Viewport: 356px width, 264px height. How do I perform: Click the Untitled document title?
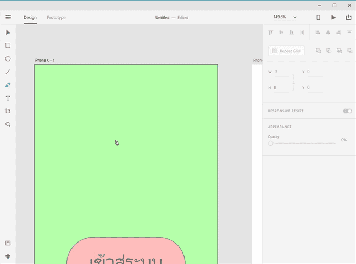(x=162, y=18)
